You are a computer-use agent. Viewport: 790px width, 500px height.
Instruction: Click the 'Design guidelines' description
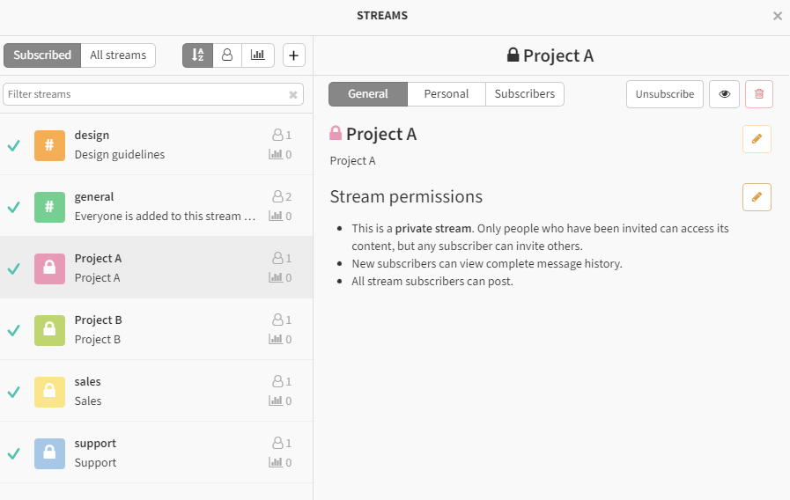coord(120,155)
